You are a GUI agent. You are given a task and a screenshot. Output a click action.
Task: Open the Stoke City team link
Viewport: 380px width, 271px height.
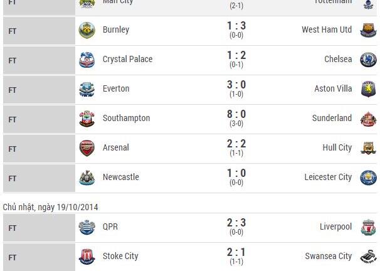click(x=120, y=256)
